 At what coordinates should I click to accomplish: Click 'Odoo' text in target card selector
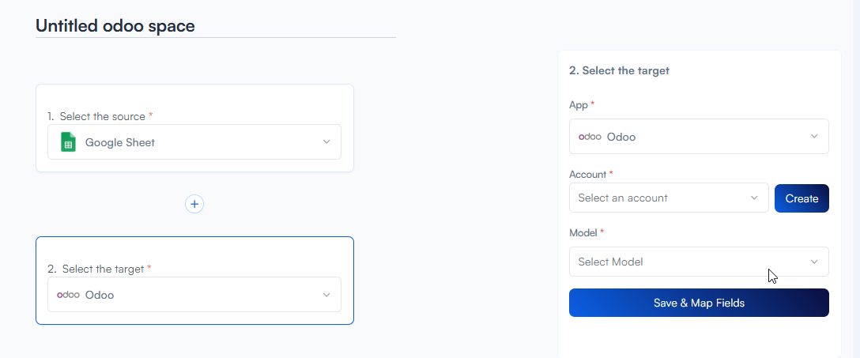100,296
